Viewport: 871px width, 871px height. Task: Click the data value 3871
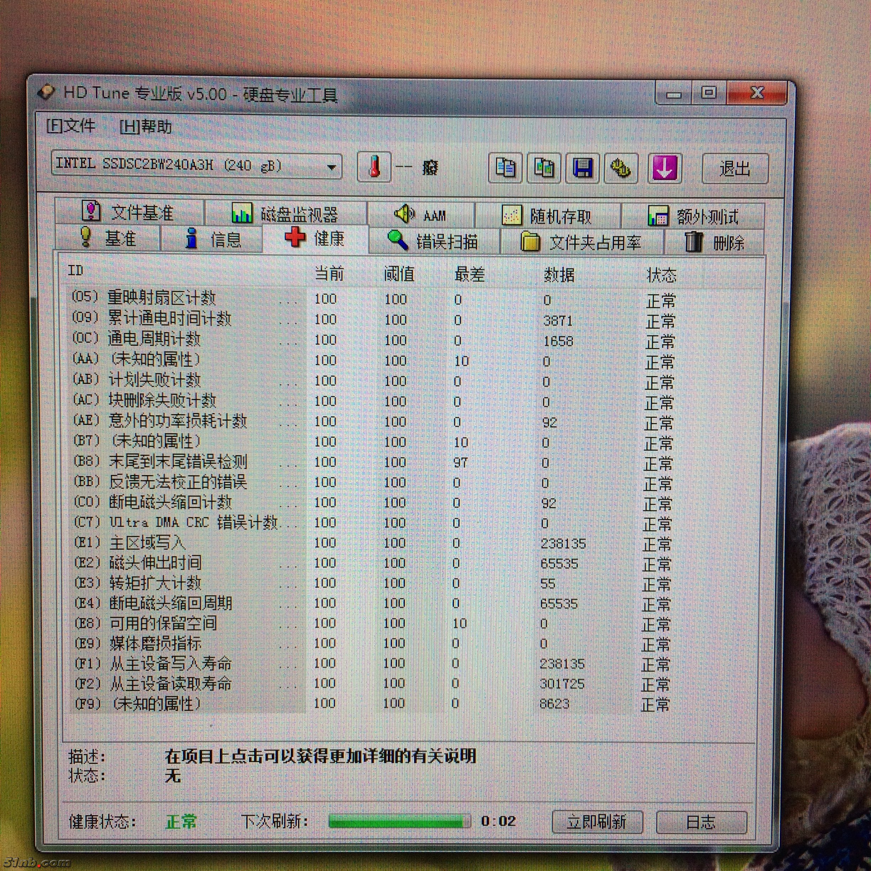(x=558, y=321)
